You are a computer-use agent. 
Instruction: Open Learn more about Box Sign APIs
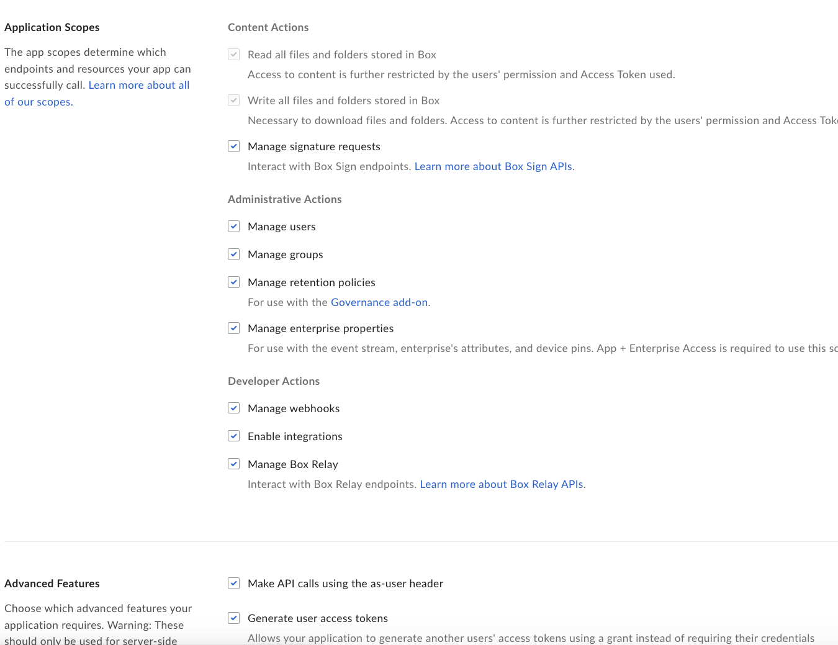click(x=493, y=166)
